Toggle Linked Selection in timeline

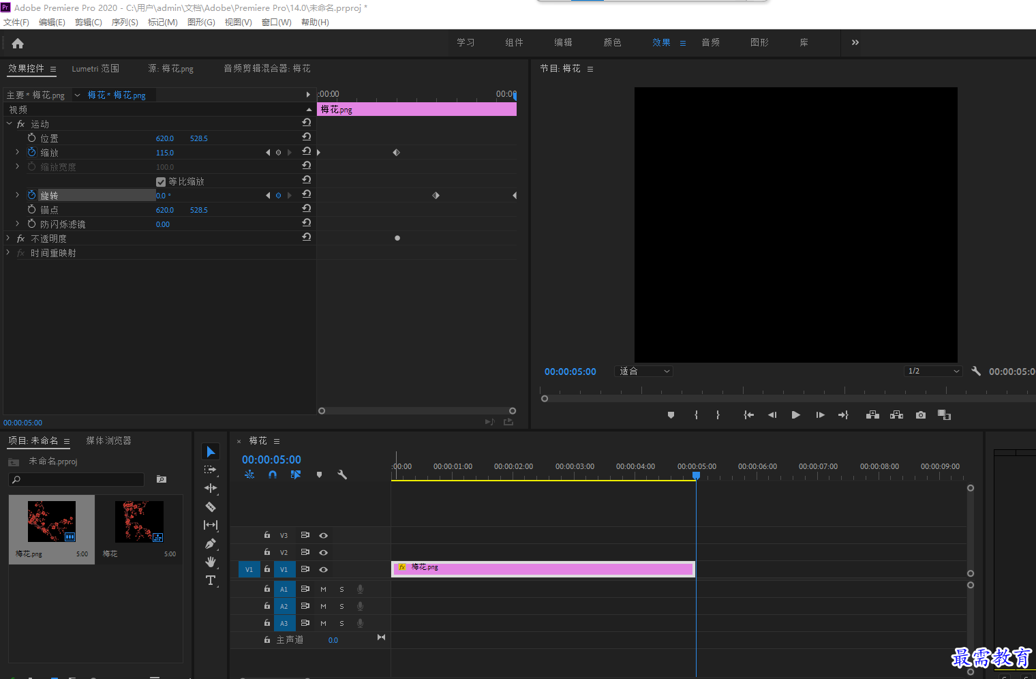click(x=296, y=474)
